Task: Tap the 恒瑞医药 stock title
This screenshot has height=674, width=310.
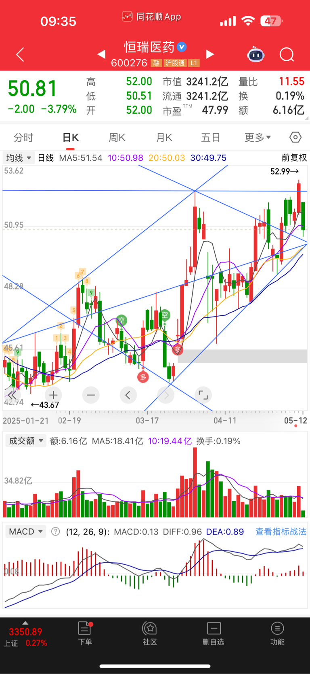Action: point(149,47)
